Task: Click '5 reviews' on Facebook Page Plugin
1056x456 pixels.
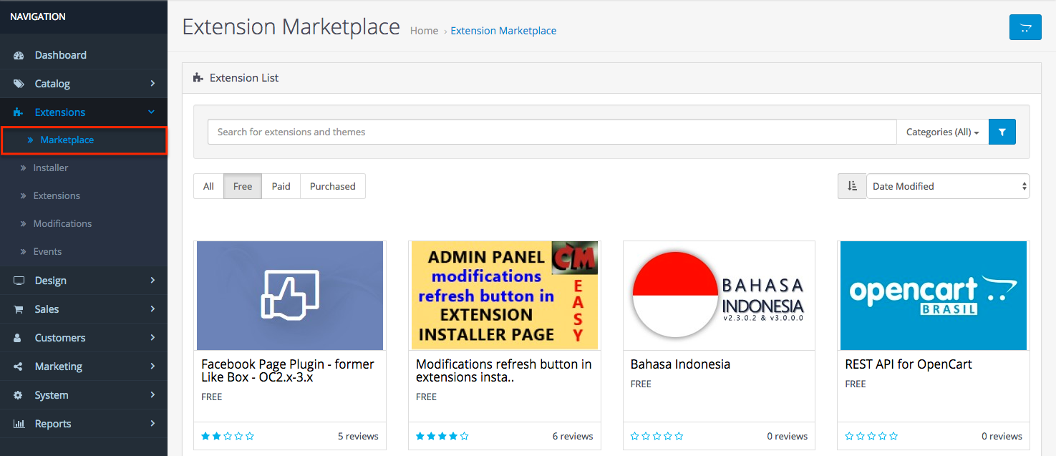Action: pos(358,436)
